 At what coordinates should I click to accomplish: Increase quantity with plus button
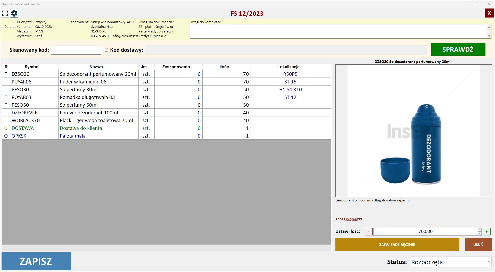pos(486,232)
